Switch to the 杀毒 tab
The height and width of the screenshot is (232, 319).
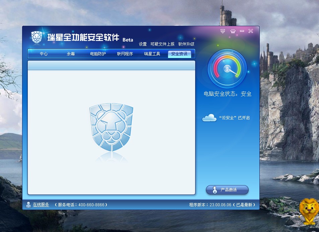pyautogui.click(x=71, y=54)
